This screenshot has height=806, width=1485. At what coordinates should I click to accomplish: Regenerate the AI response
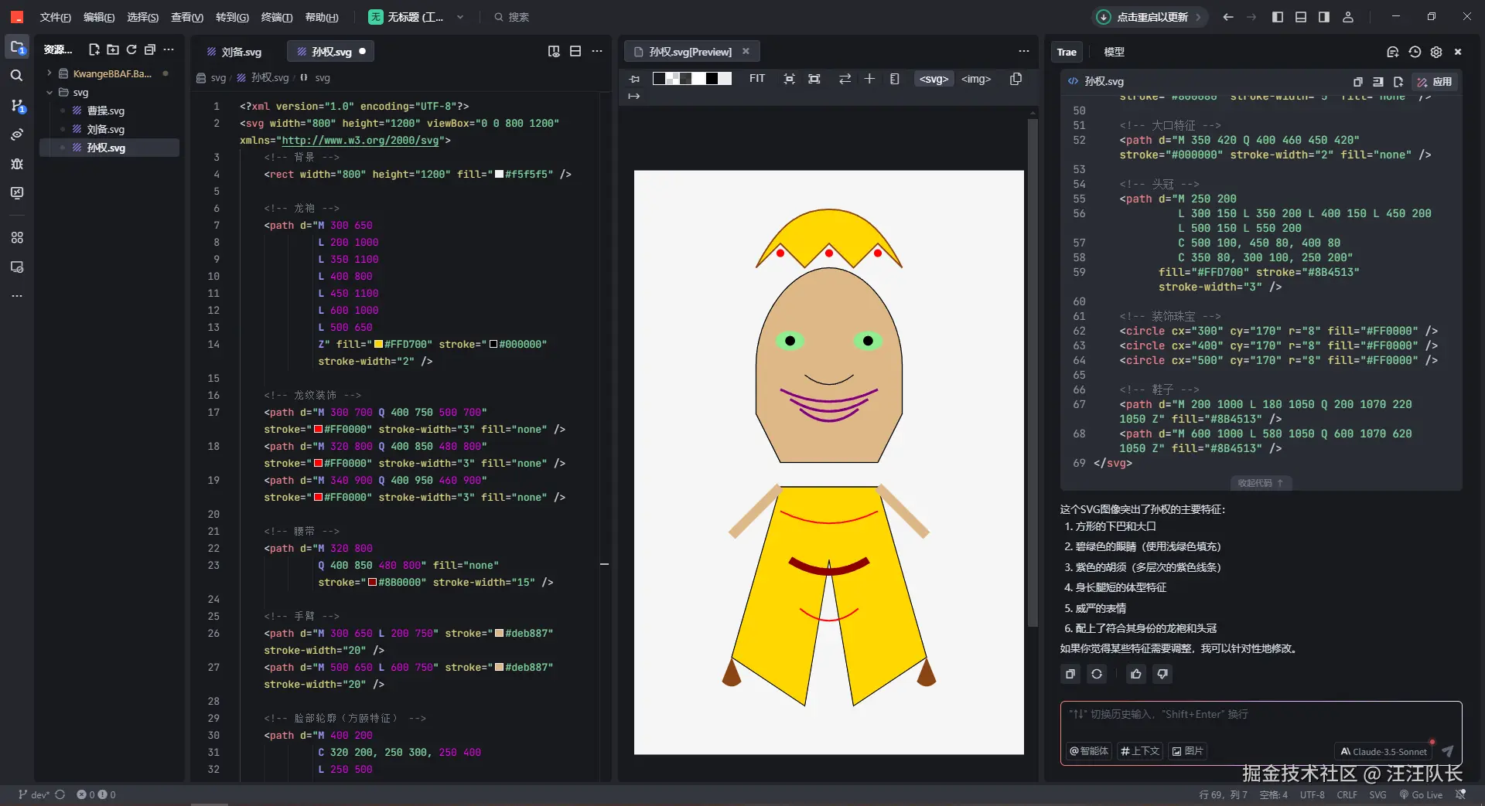click(1096, 674)
